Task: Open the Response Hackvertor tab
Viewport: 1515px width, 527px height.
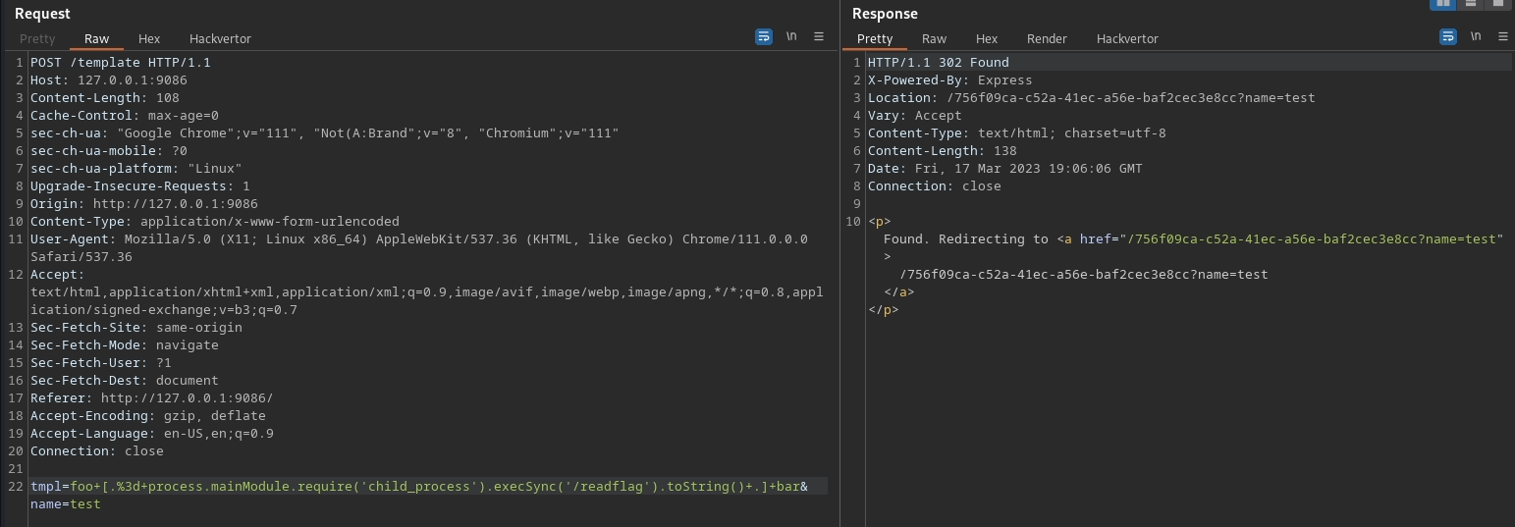Action: tap(1127, 38)
